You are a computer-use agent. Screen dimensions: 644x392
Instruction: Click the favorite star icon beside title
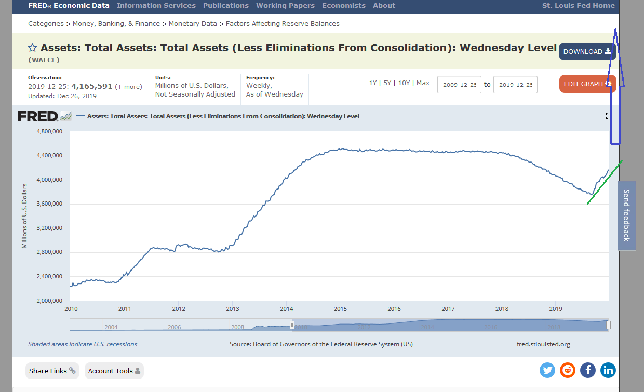(32, 48)
